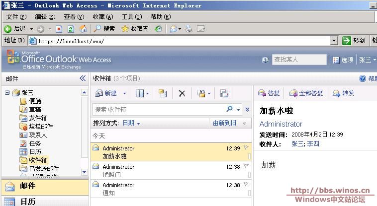Toggle flag on the 加薪水啦 message
Image resolution: width=377 pixels, height=206 pixels.
(x=246, y=148)
